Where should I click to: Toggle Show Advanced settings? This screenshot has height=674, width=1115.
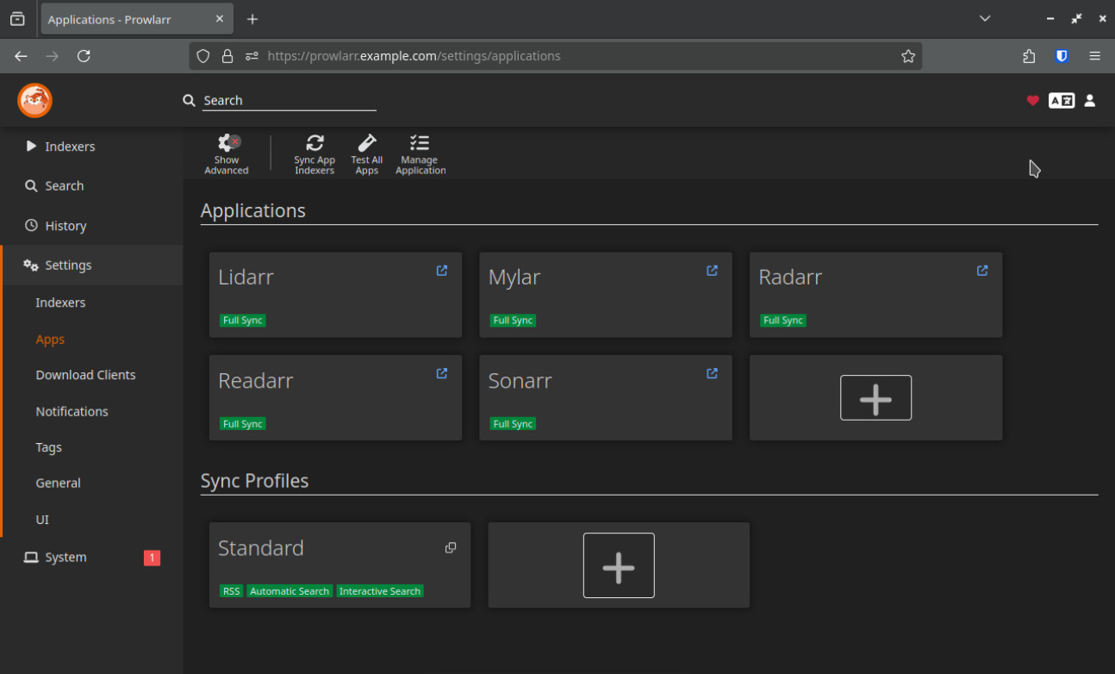(227, 153)
